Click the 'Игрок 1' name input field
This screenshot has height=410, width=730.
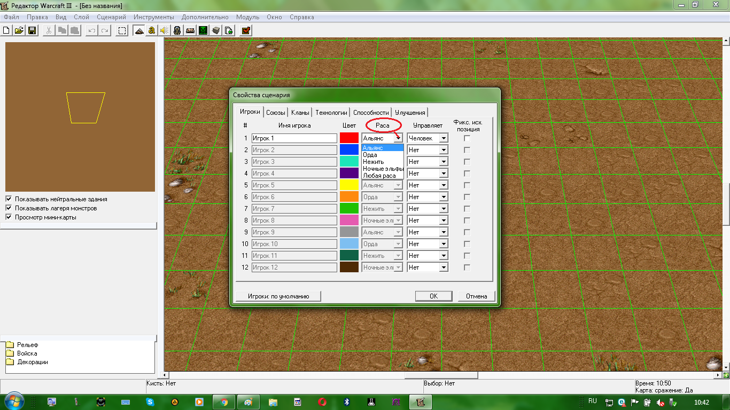[294, 138]
